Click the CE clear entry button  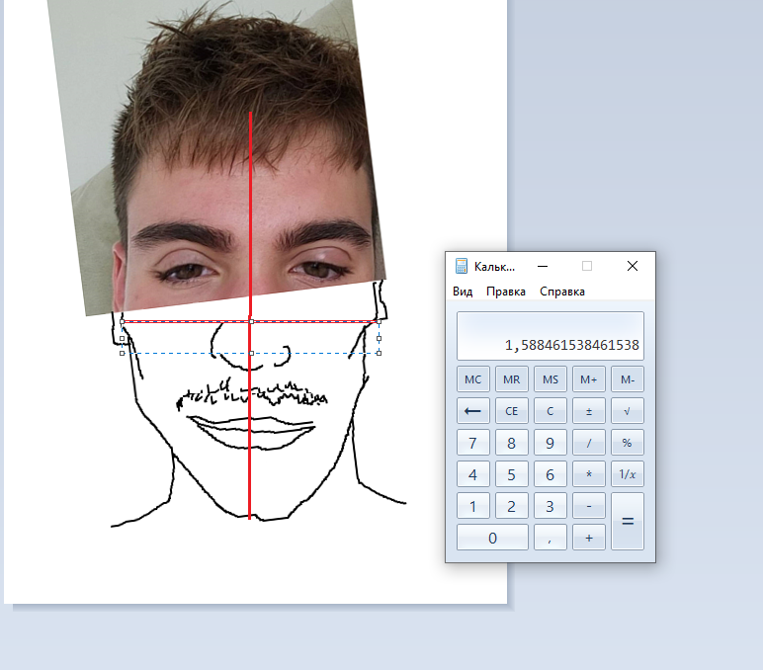click(511, 411)
